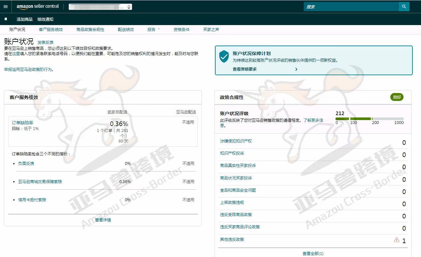
Task: Click the Amazon Seller Central logo
Action: click(x=38, y=6)
